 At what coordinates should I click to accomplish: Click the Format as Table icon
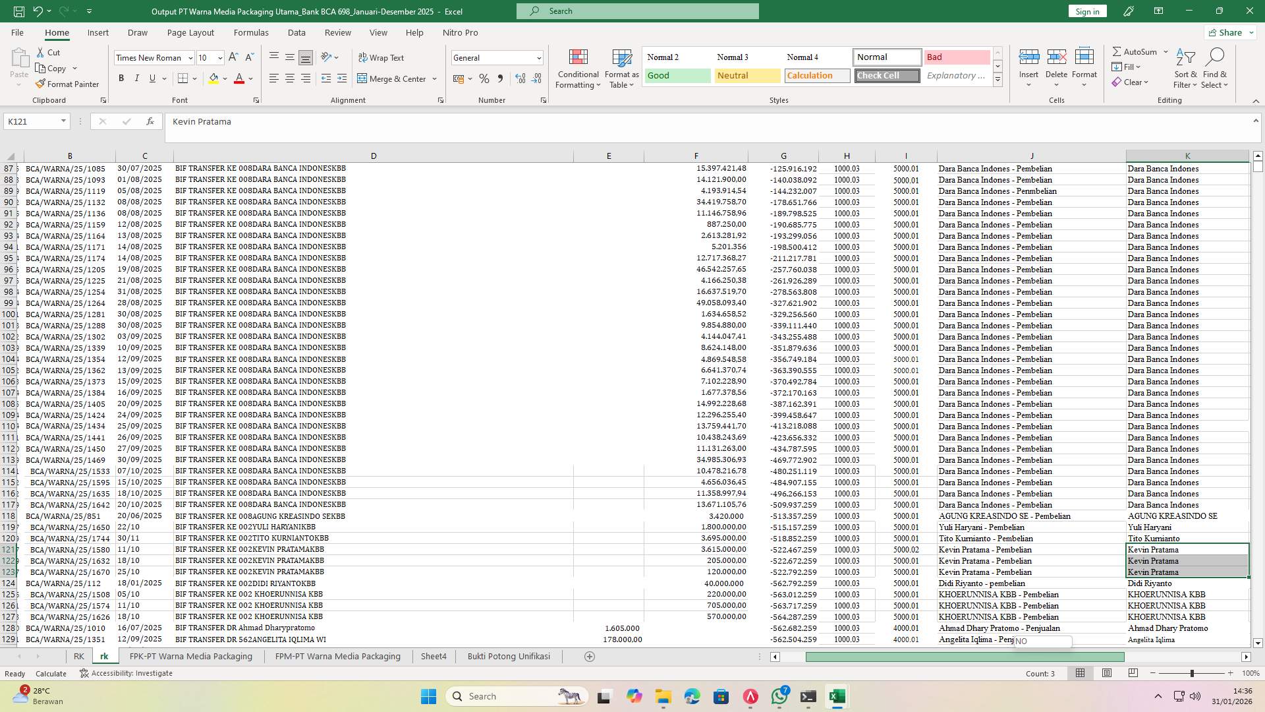(x=620, y=68)
